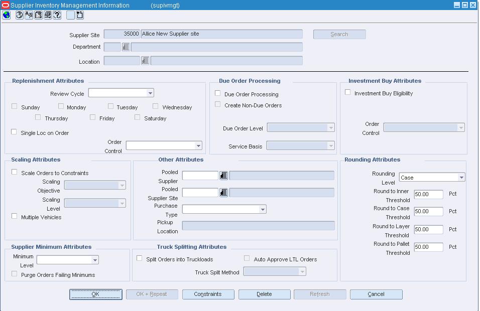Click the new document toolbar icon
The width and height of the screenshot is (480, 311).
pyautogui.click(x=80, y=15)
